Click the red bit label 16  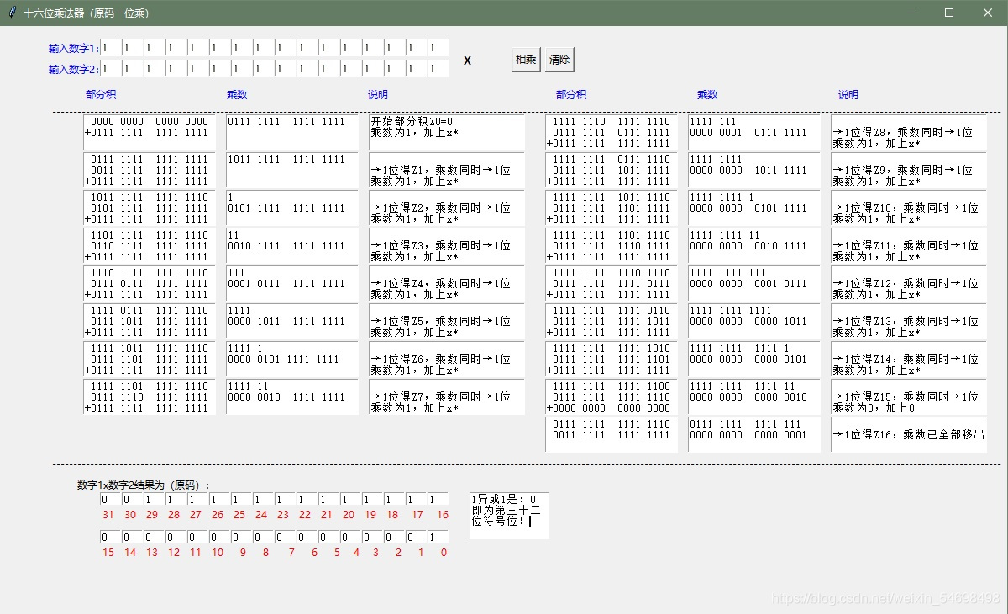coord(443,515)
